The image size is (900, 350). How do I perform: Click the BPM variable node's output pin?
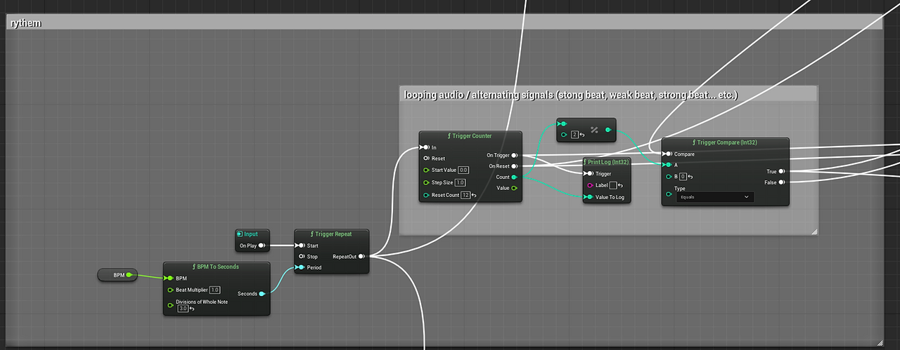pyautogui.click(x=129, y=275)
